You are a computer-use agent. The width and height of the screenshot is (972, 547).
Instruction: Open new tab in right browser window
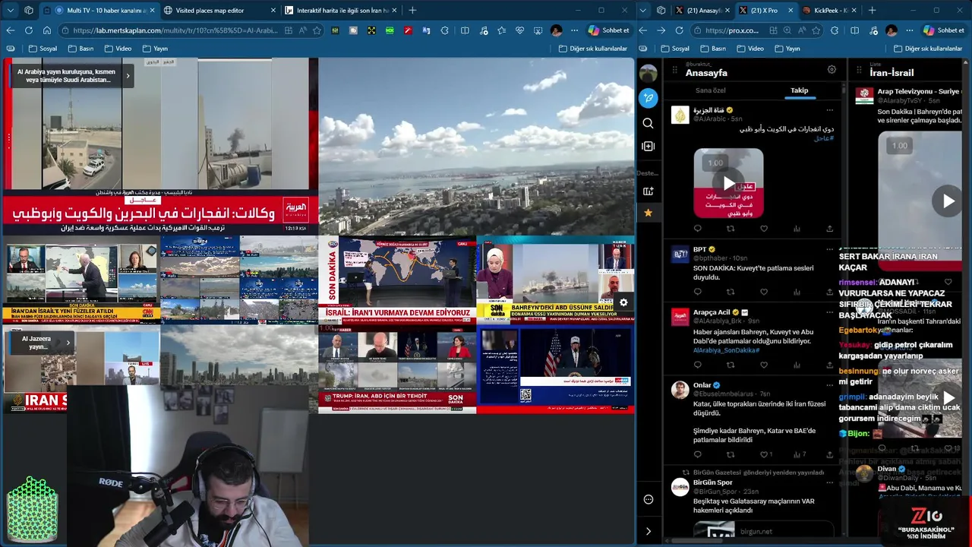coord(872,11)
